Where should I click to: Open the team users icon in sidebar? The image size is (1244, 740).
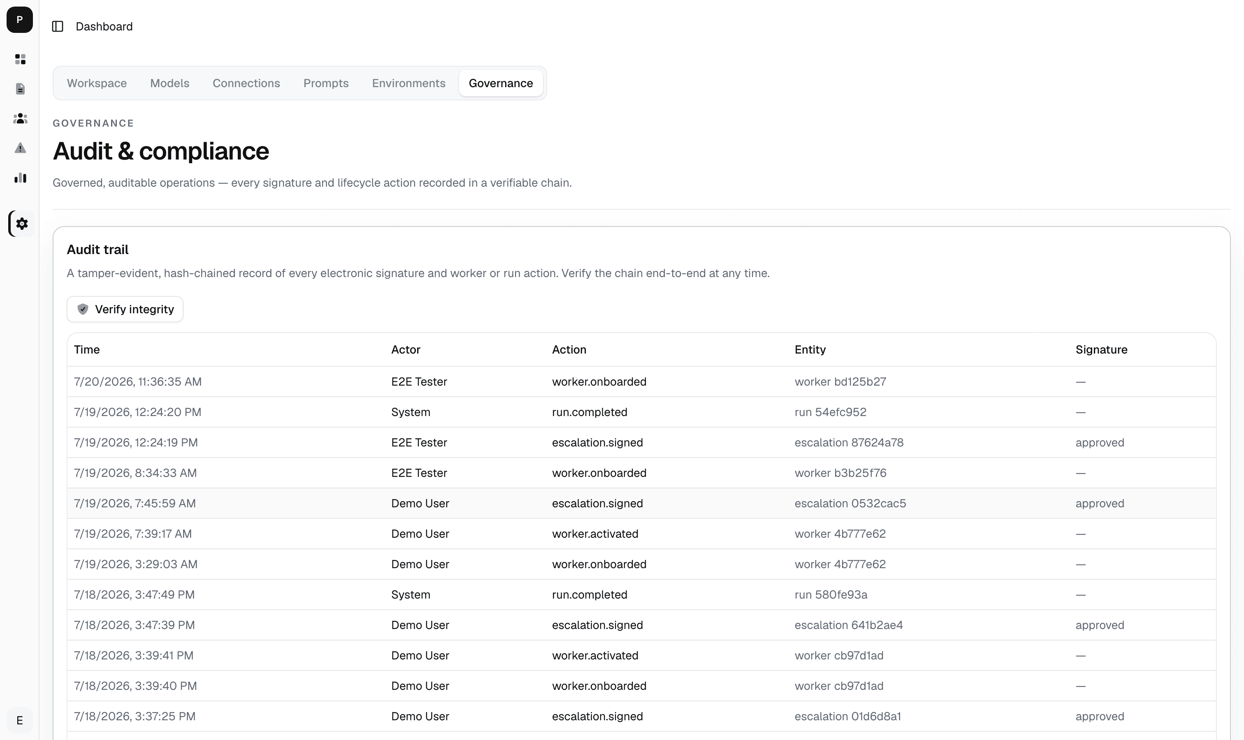[x=21, y=119]
